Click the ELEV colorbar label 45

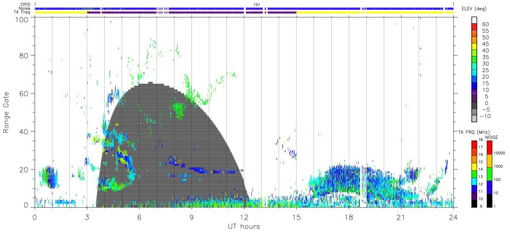tap(485, 44)
